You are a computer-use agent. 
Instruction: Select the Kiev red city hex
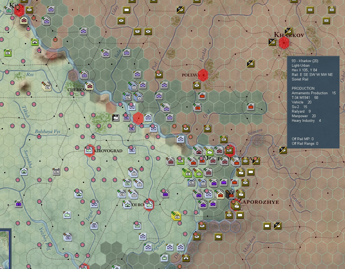(19, 11)
